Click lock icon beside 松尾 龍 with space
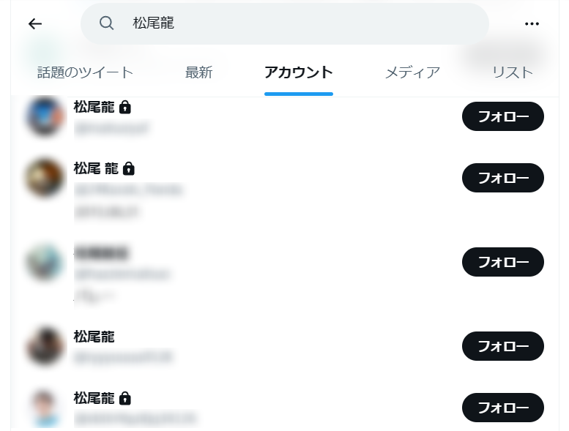This screenshot has height=431, width=569. click(129, 169)
